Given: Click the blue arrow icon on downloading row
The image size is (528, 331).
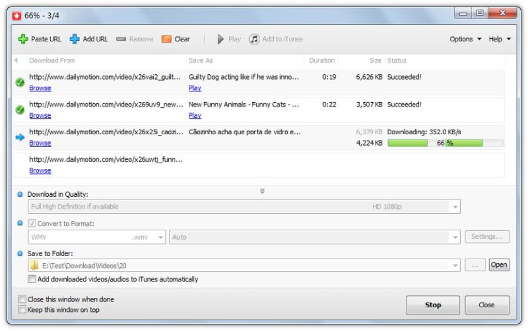Looking at the screenshot, I should 20,137.
